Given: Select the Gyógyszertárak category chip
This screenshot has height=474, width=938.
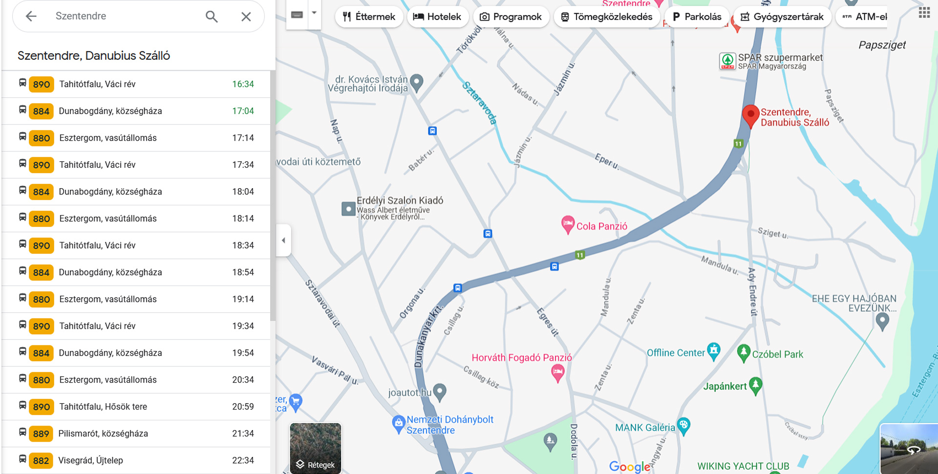Looking at the screenshot, I should [x=782, y=17].
